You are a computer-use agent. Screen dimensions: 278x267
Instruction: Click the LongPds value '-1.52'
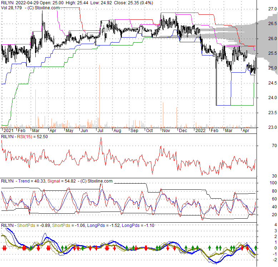coord(114,225)
